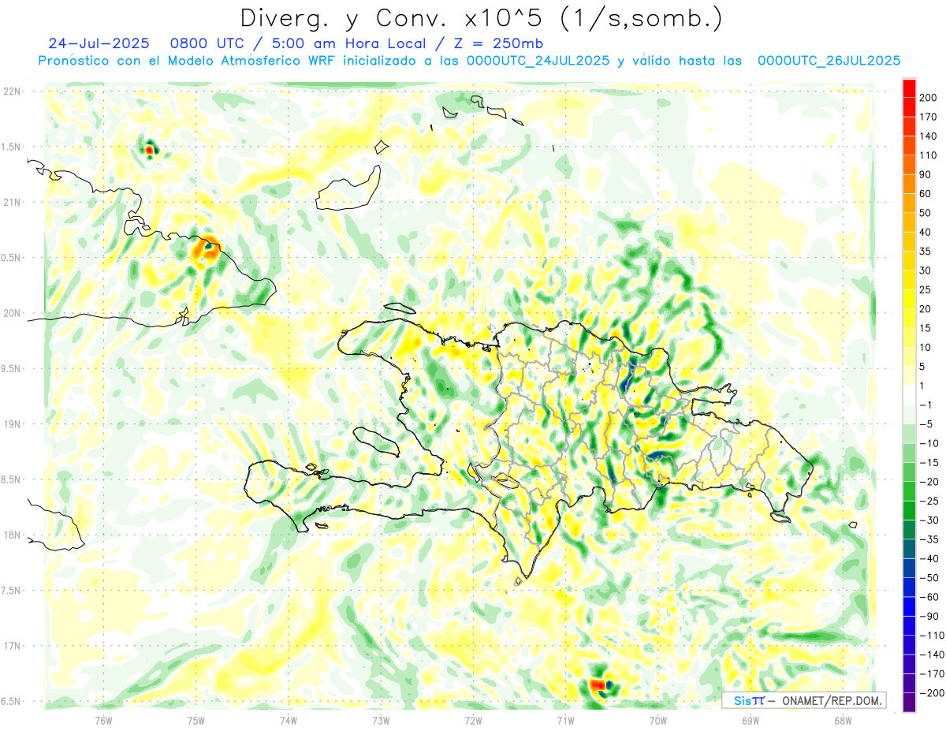This screenshot has width=946, height=731.
Task: Click the '17N' latitude label
Action: point(11,646)
